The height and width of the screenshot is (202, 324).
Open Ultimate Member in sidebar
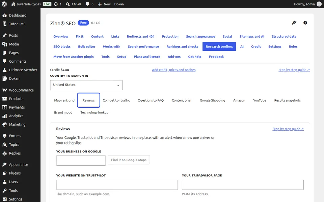pyautogui.click(x=20, y=70)
